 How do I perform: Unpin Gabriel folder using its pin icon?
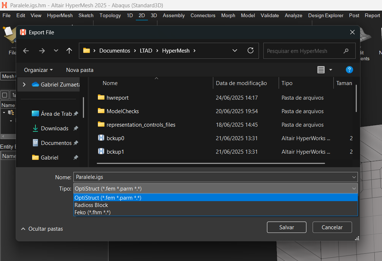pyautogui.click(x=76, y=158)
